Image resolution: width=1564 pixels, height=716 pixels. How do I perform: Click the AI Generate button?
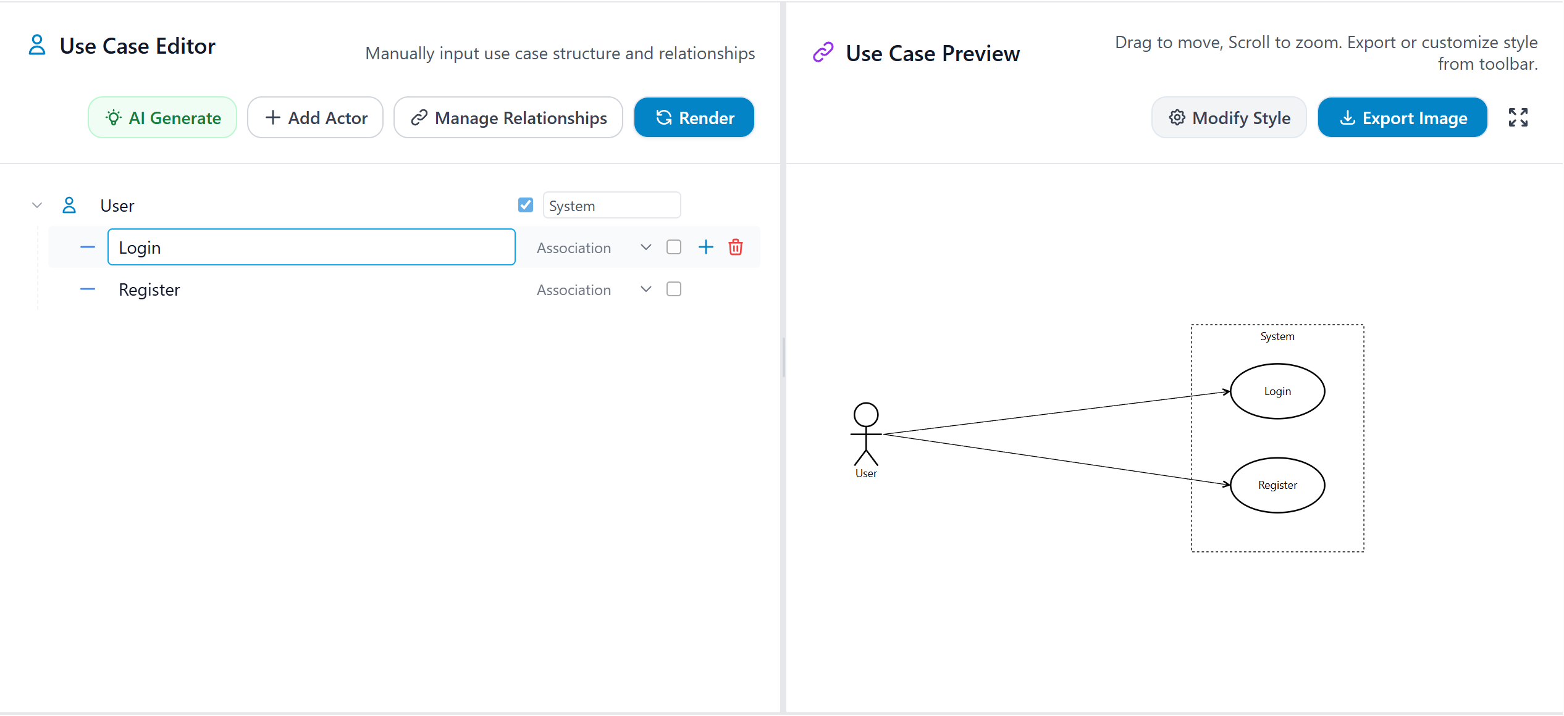click(x=162, y=117)
